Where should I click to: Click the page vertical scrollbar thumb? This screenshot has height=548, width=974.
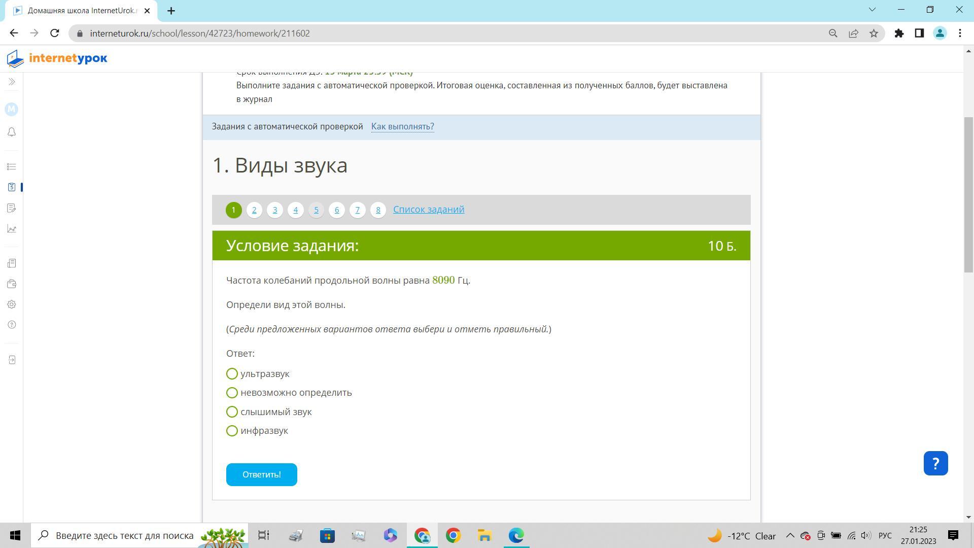[968, 195]
